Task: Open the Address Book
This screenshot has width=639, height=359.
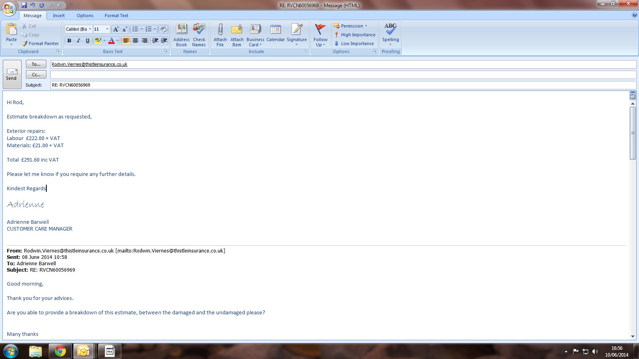Action: pos(181,30)
